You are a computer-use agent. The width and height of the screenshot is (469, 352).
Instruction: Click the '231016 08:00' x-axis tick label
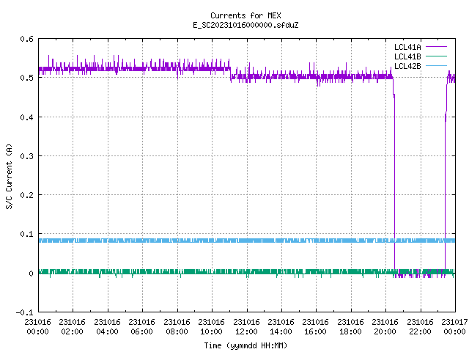[x=177, y=327]
